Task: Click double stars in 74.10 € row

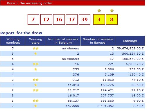Action: click(36, 80)
